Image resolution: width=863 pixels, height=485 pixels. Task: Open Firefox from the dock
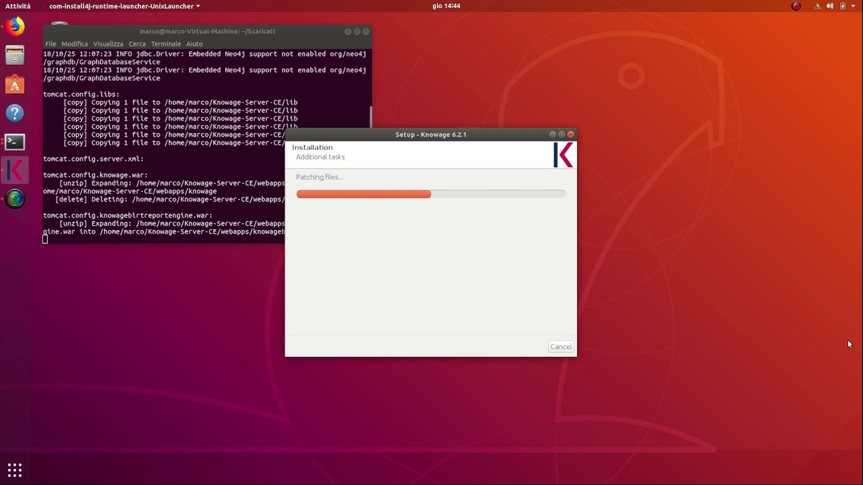tap(15, 27)
